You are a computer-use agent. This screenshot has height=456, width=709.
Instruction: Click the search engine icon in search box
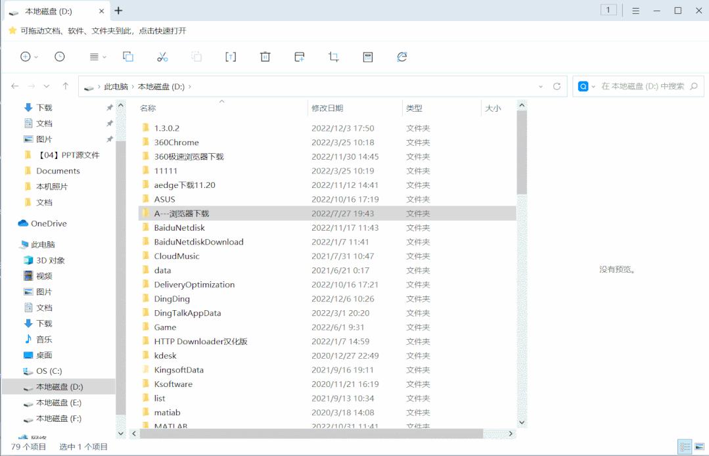point(583,85)
